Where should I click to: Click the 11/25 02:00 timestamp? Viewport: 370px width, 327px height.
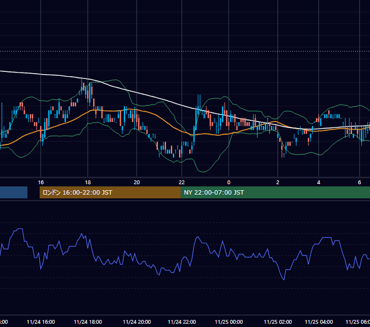(277, 322)
